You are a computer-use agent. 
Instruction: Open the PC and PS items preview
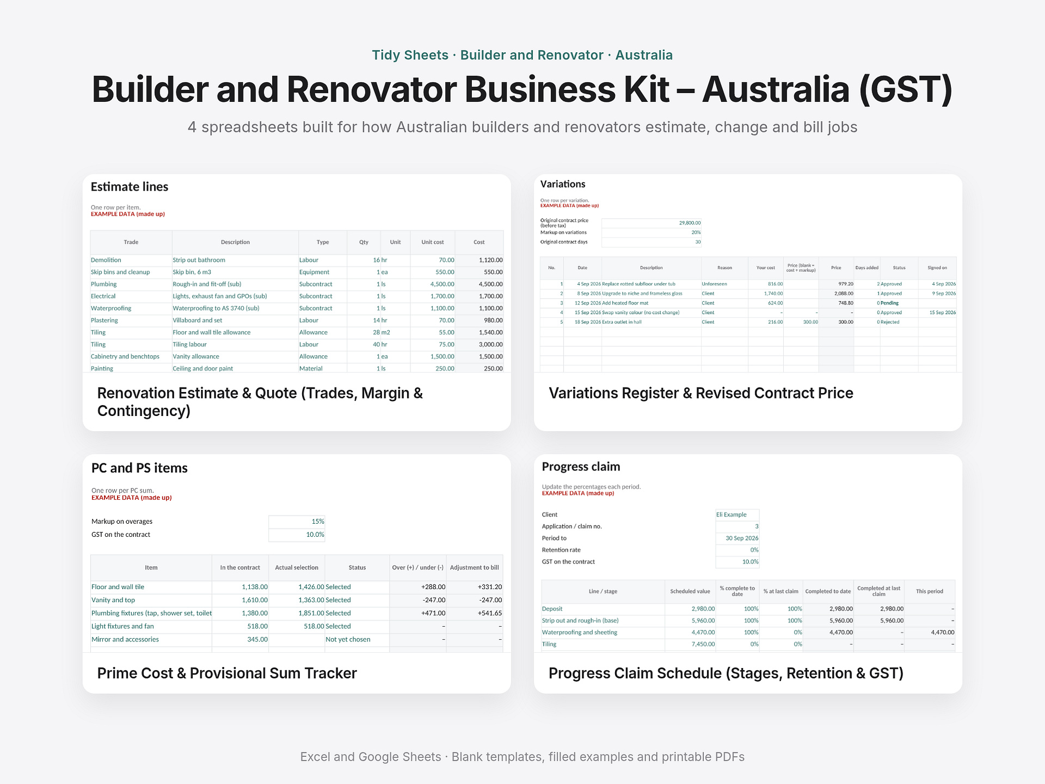[x=297, y=553]
